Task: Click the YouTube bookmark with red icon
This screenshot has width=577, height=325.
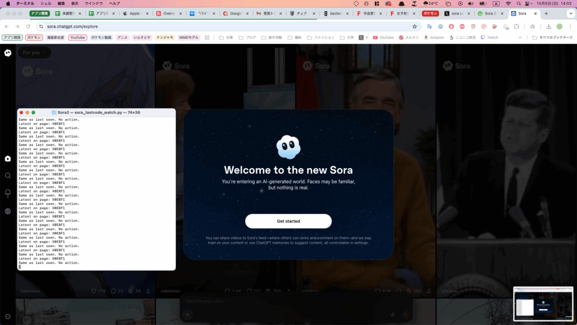Action: pos(383,38)
